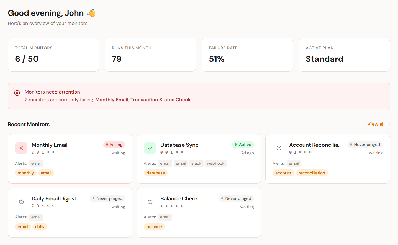Image resolution: width=398 pixels, height=245 pixels.
Task: Open the View all monitors link
Action: 379,124
